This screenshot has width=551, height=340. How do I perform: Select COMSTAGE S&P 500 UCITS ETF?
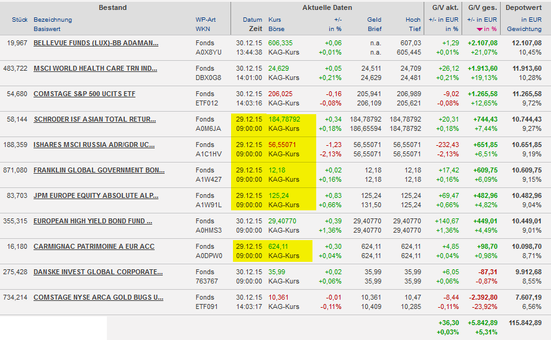click(84, 94)
